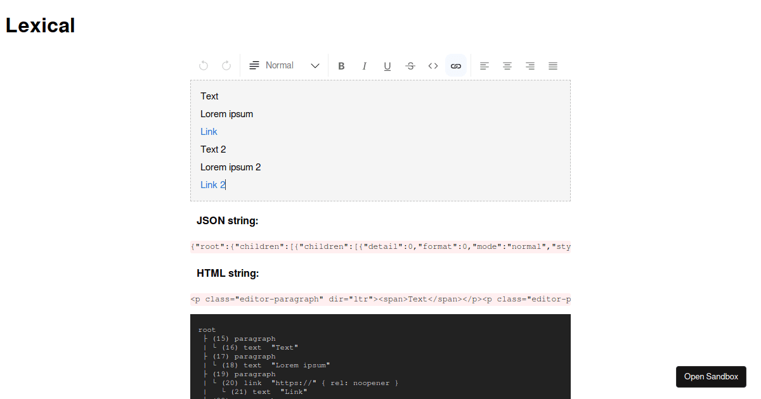
Task: Click inside the JSON string output field
Action: (x=380, y=246)
